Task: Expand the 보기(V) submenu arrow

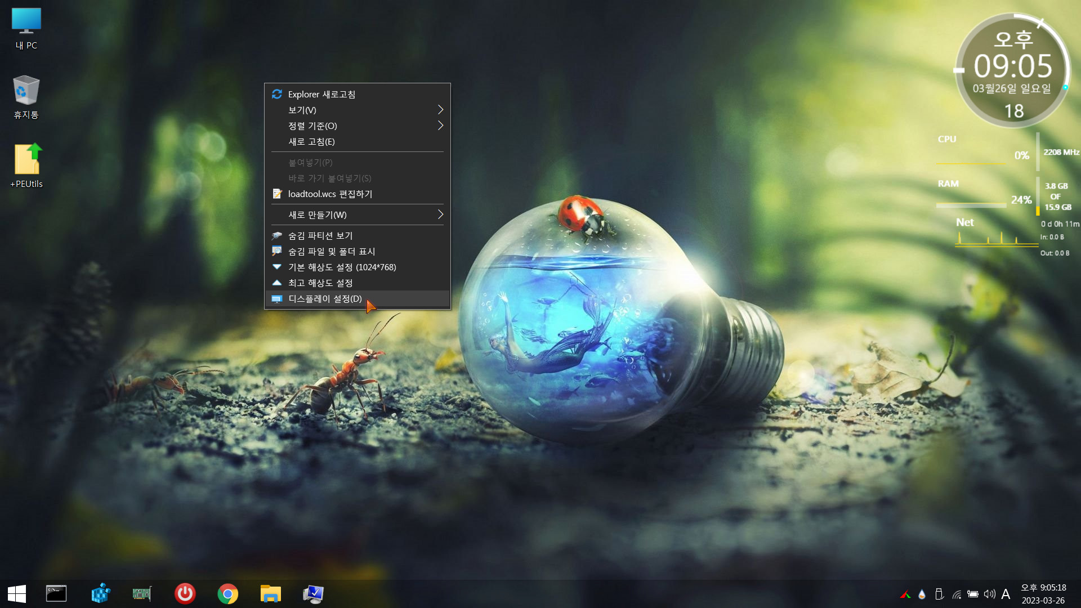Action: (x=440, y=110)
